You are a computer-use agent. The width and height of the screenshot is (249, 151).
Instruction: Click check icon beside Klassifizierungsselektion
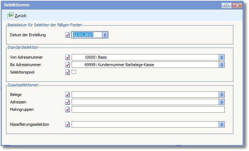click(68, 124)
